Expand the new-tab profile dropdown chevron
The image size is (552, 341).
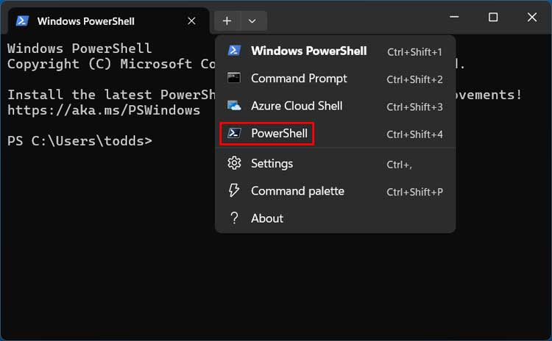(252, 21)
